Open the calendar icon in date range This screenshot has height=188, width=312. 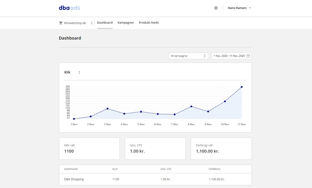[x=248, y=56]
